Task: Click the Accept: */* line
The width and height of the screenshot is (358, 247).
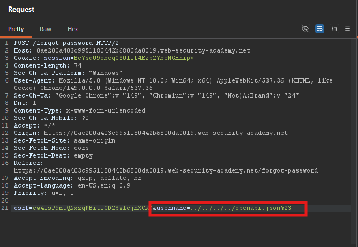Action: [34, 125]
